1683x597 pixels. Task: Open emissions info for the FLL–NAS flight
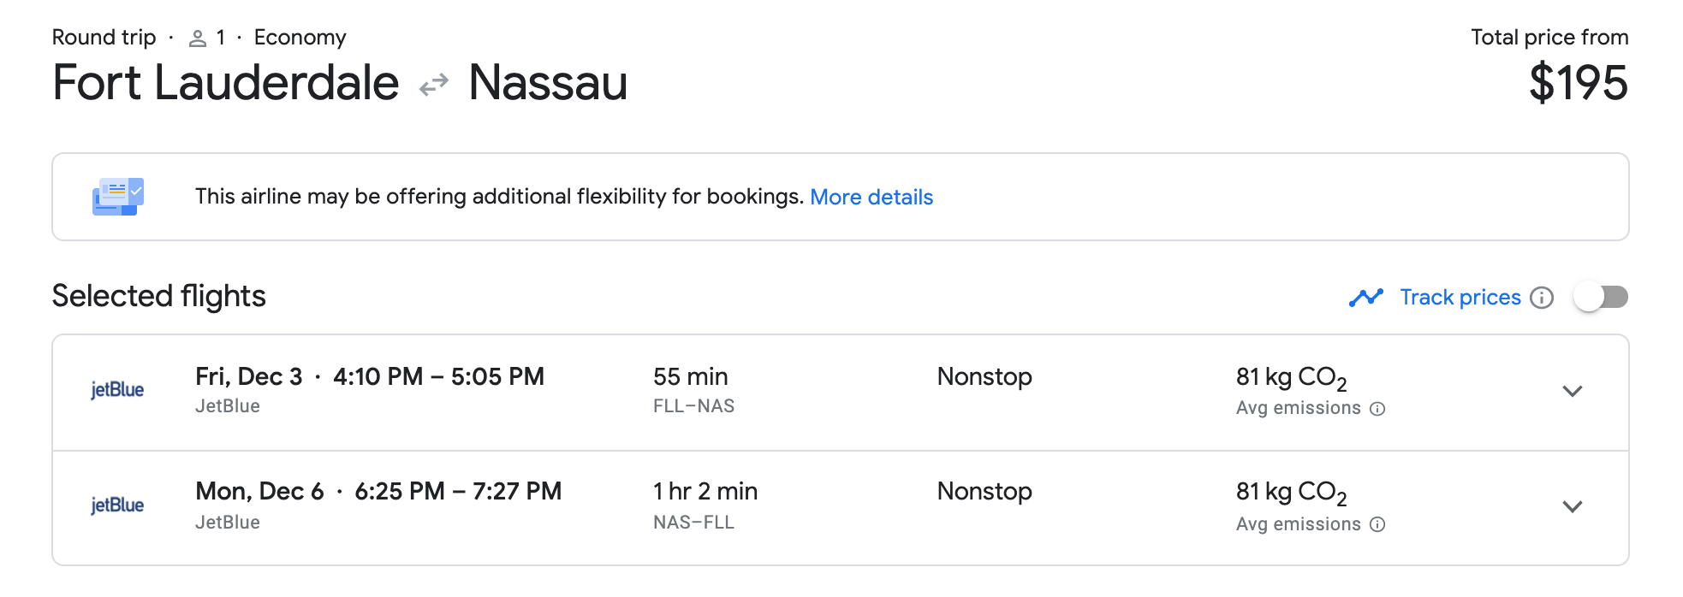pyautogui.click(x=1377, y=409)
